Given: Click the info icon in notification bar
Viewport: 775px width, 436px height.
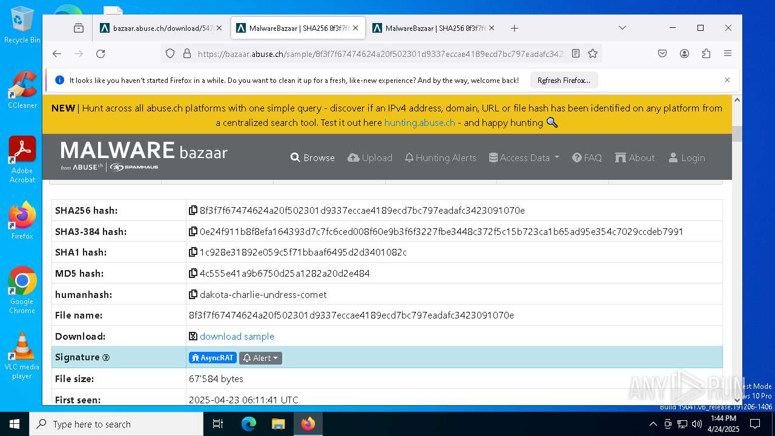Looking at the screenshot, I should pos(59,80).
